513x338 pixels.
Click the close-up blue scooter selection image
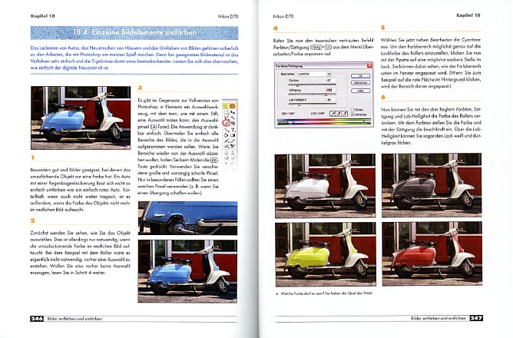pos(188,218)
